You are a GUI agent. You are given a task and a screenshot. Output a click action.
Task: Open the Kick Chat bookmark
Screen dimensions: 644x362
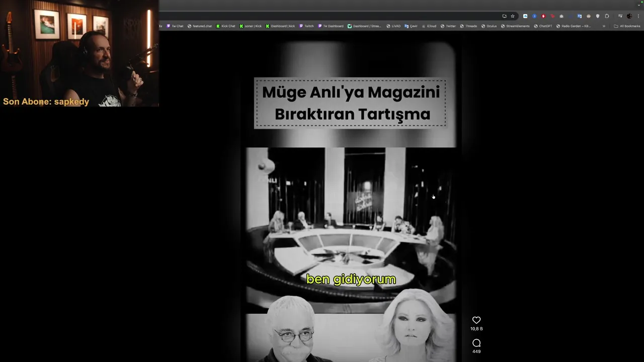226,26
